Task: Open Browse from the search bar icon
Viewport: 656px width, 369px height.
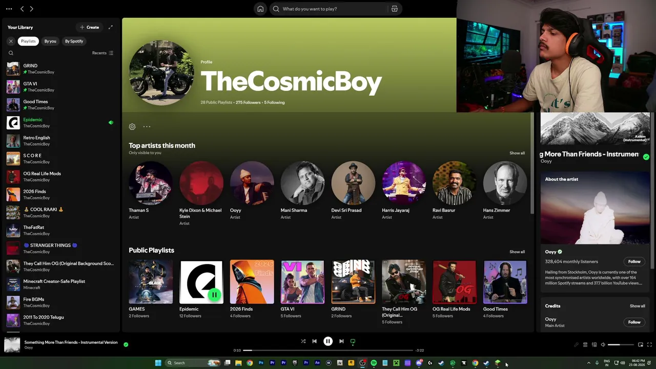Action: point(394,9)
